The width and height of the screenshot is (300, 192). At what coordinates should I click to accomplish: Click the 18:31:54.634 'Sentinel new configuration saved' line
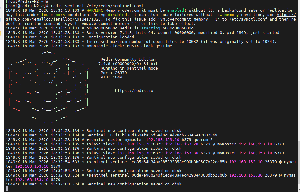[94, 171]
